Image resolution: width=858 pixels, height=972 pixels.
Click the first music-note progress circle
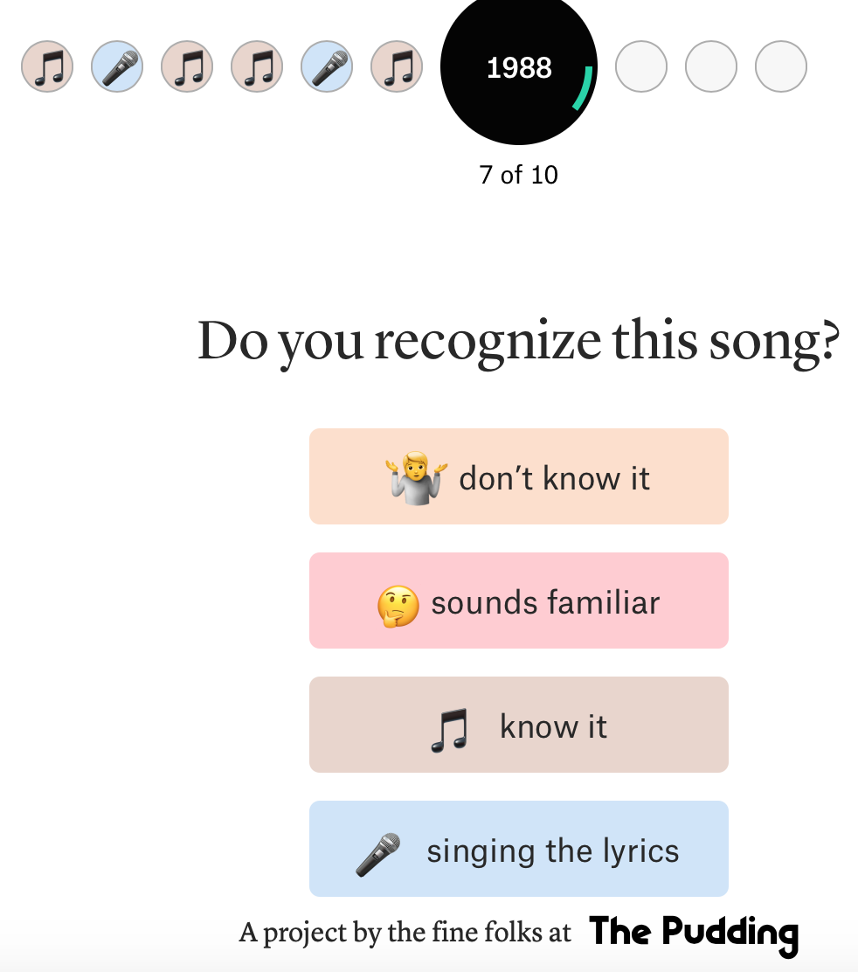pos(47,66)
